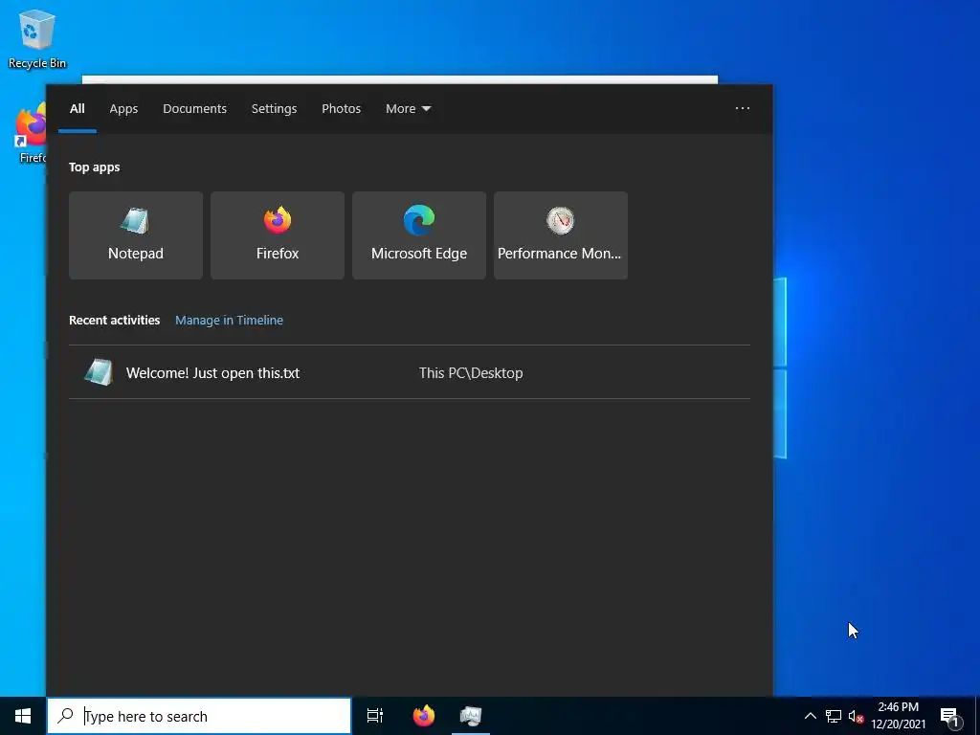
Task: Click the Windows Start button
Action: click(x=23, y=716)
